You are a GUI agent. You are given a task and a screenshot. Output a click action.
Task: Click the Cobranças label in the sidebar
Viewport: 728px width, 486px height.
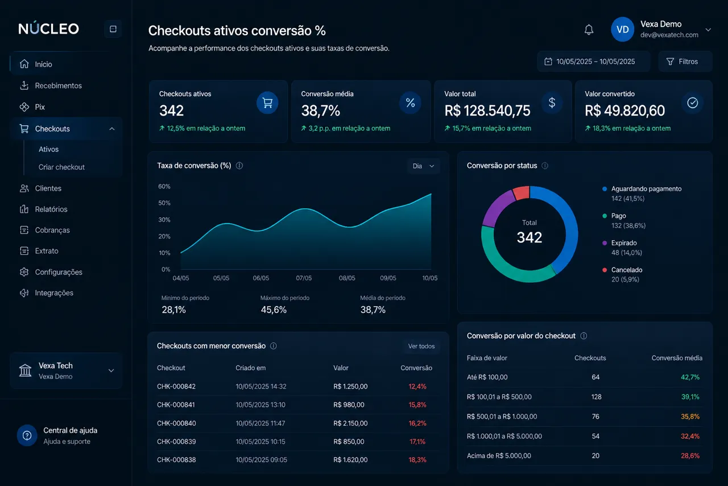(x=52, y=230)
